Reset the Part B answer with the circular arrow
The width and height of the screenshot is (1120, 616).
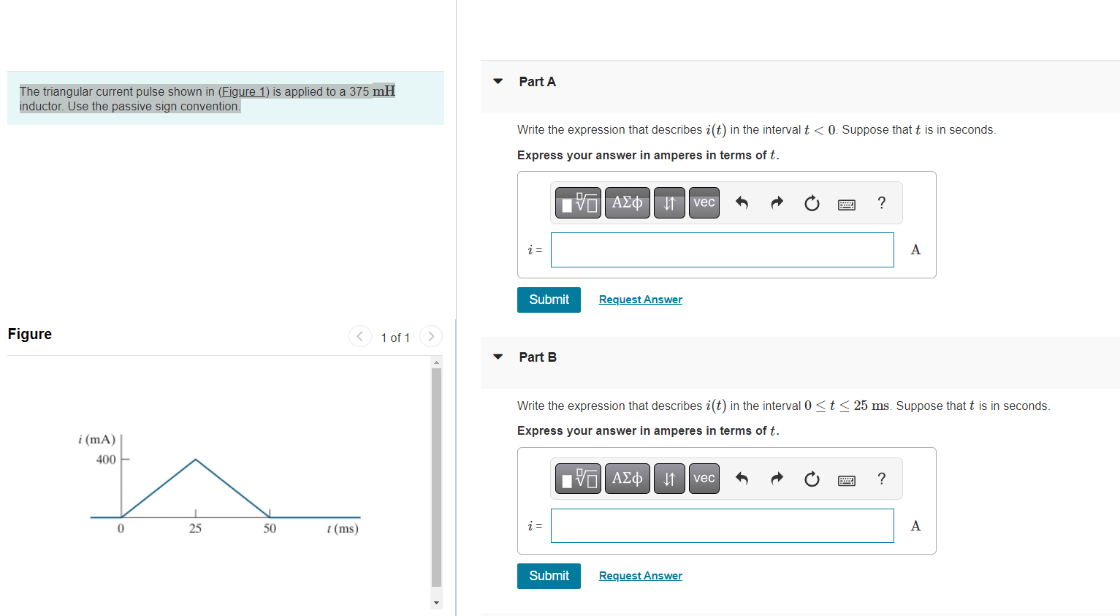[x=812, y=479]
